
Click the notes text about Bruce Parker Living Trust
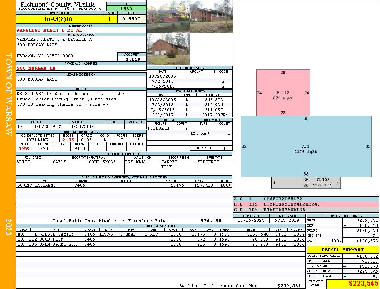(71, 99)
